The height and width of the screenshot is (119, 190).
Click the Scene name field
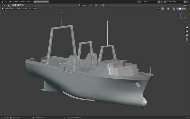(x=149, y=2)
